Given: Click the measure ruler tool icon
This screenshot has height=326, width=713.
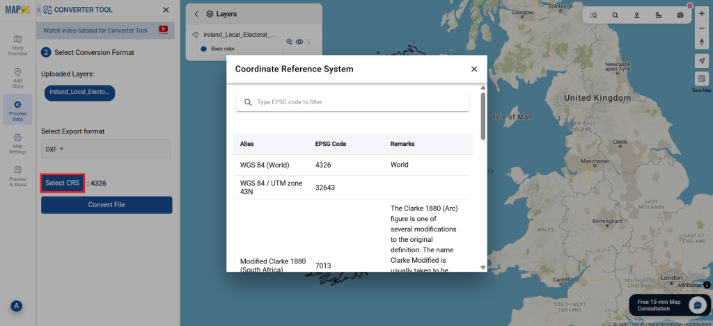Looking at the screenshot, I should click(658, 15).
